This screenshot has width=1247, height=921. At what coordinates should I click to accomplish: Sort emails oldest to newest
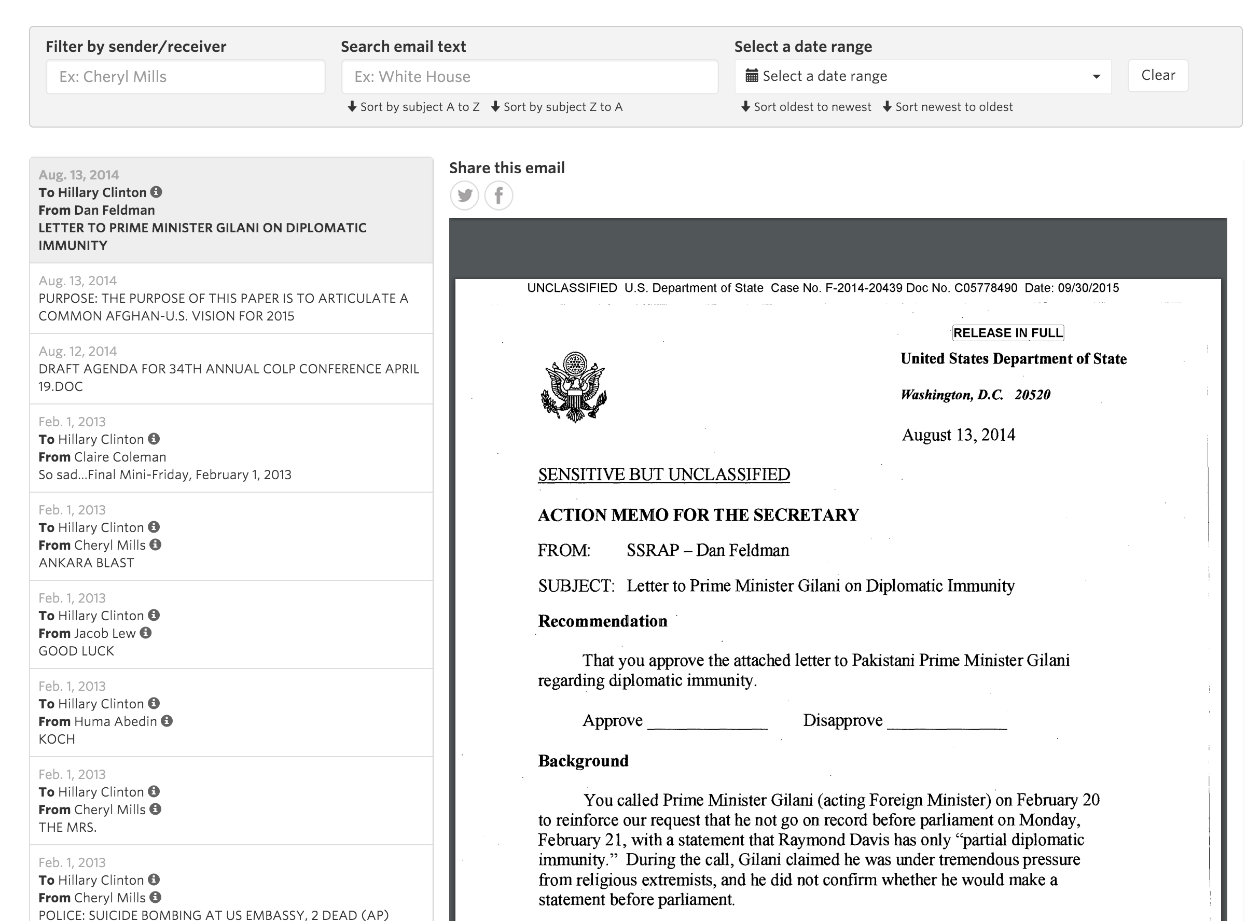pyautogui.click(x=806, y=107)
